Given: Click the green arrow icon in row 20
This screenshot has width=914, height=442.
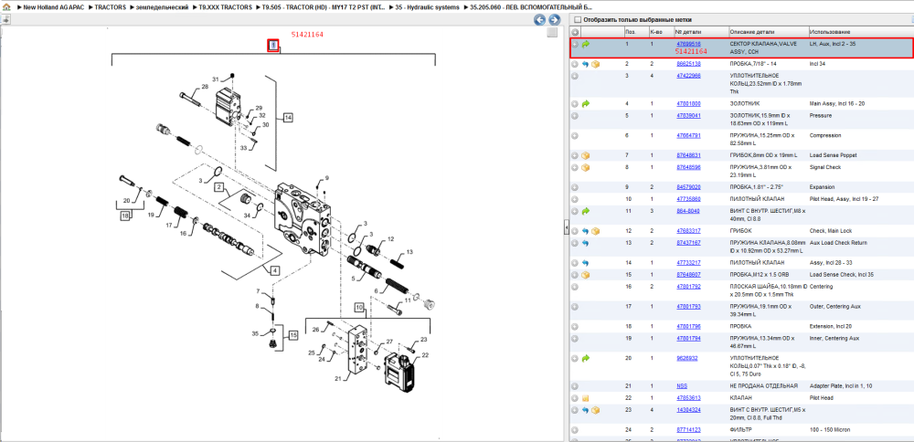Looking at the screenshot, I should pos(586,358).
